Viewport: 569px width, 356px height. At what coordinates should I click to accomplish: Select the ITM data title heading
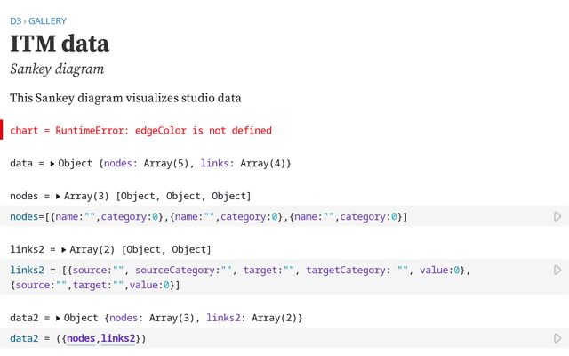point(60,44)
